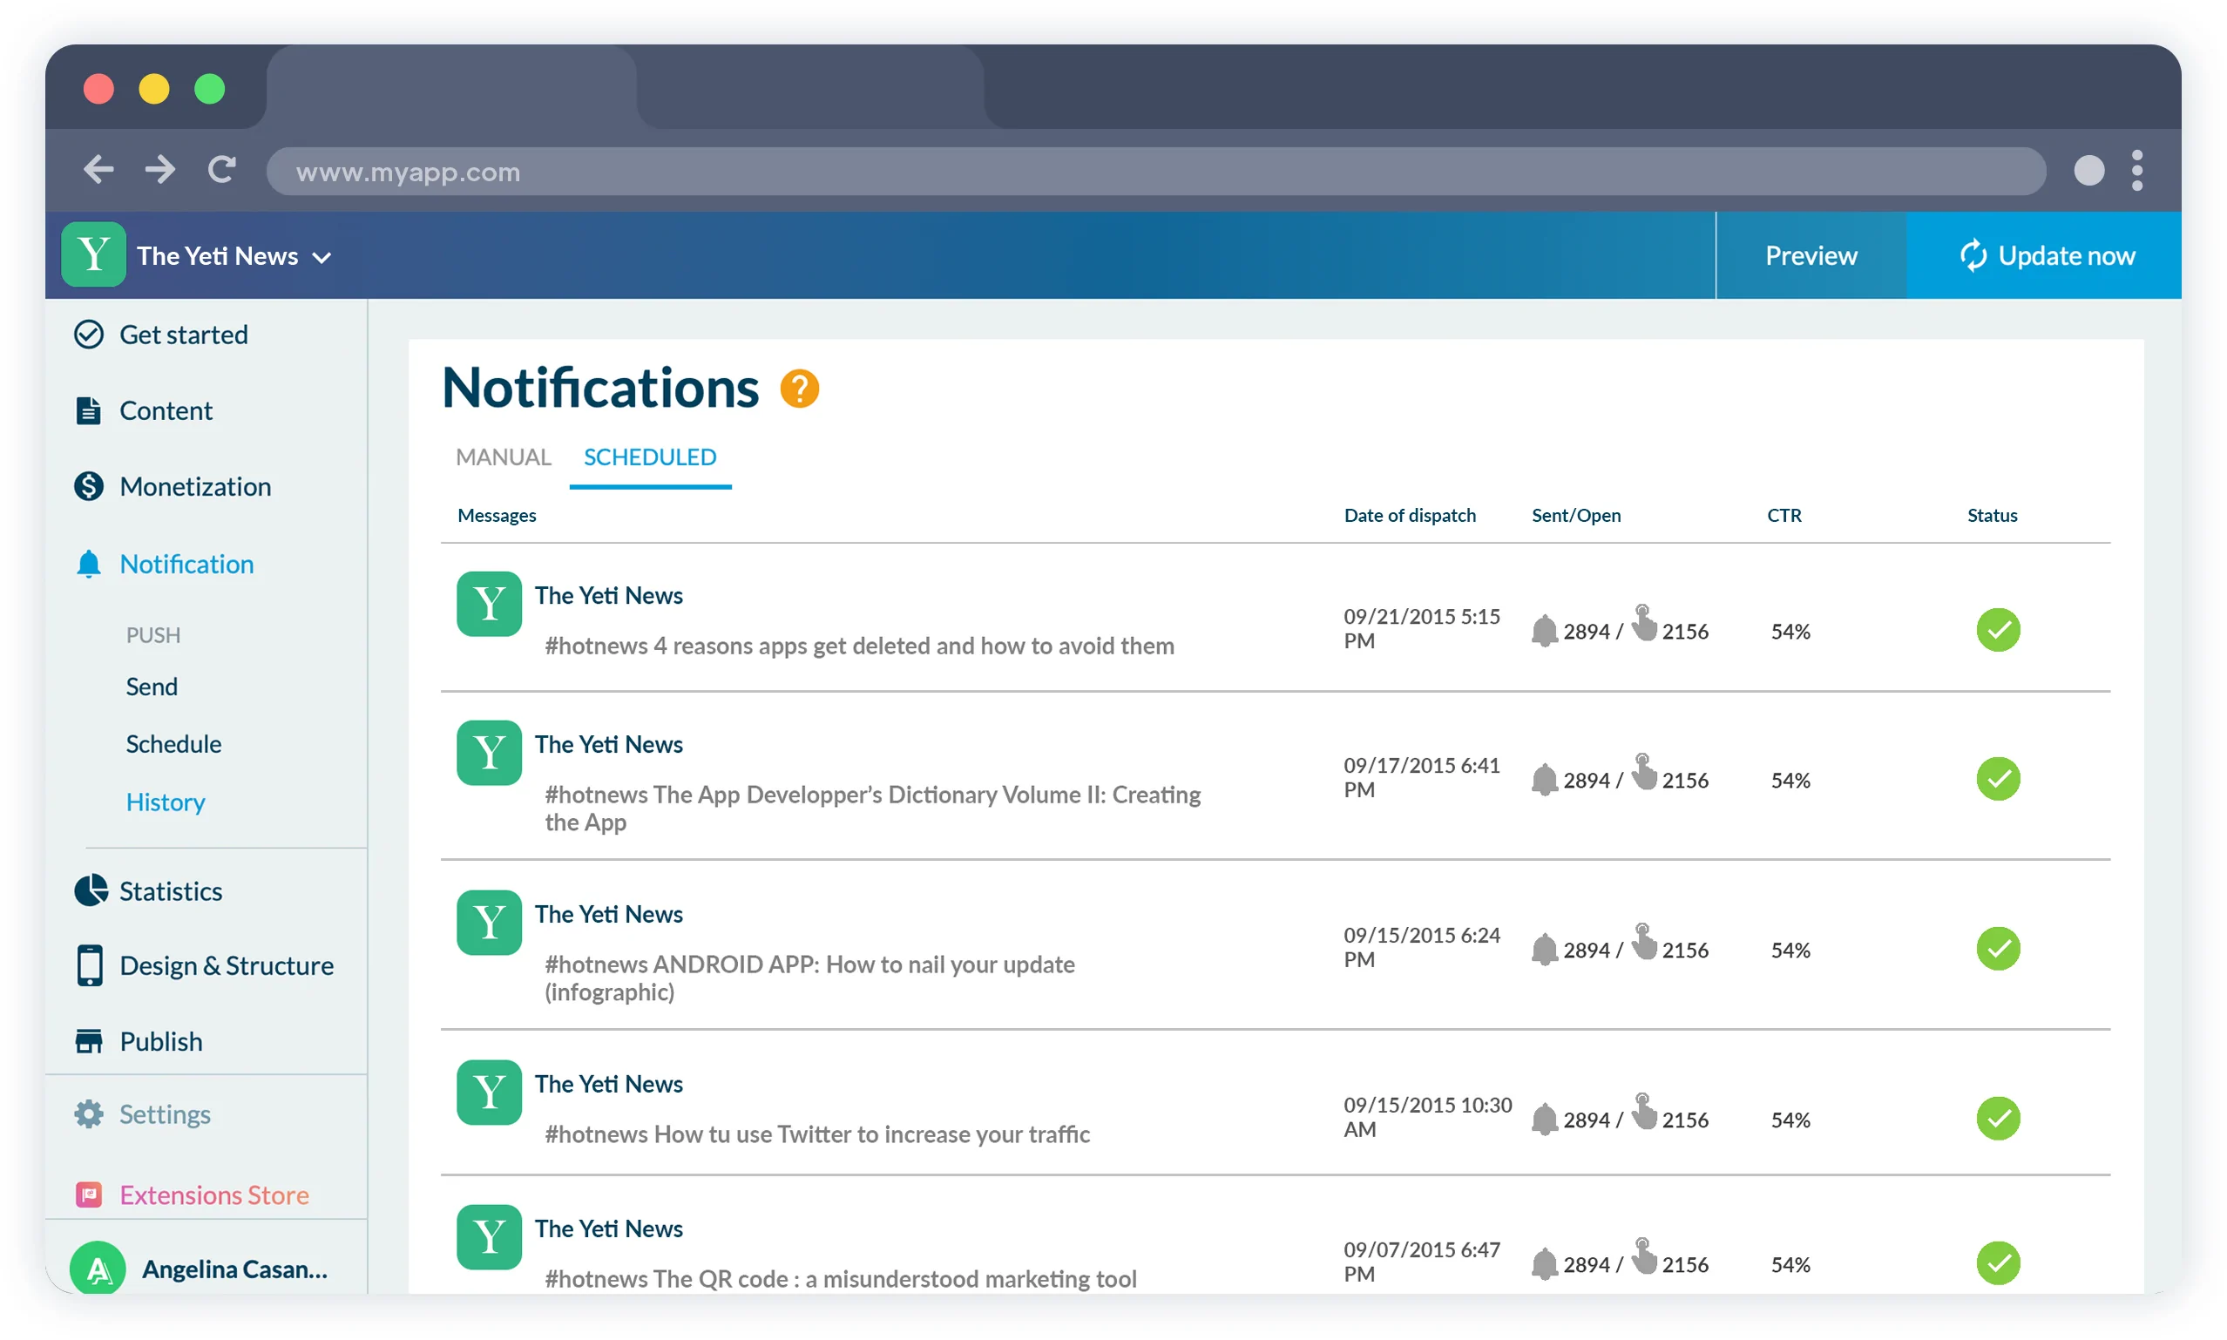This screenshot has height=1340, width=2227.
Task: Collapse the Notification sidebar section
Action: [186, 565]
